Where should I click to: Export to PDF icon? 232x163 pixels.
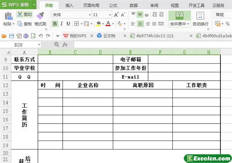19,36
